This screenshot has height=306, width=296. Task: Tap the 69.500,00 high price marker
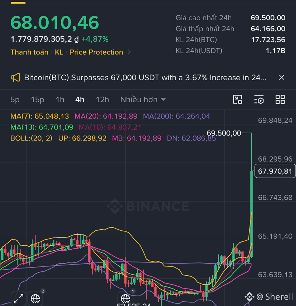224,133
